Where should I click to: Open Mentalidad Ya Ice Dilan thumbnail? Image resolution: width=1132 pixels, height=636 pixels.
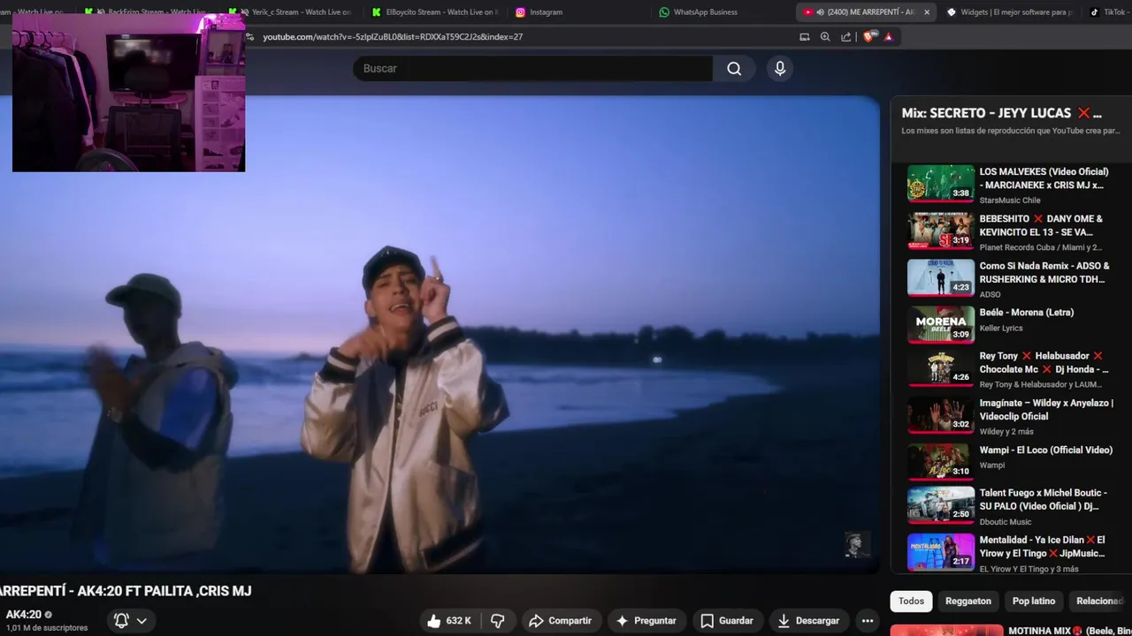pyautogui.click(x=941, y=550)
